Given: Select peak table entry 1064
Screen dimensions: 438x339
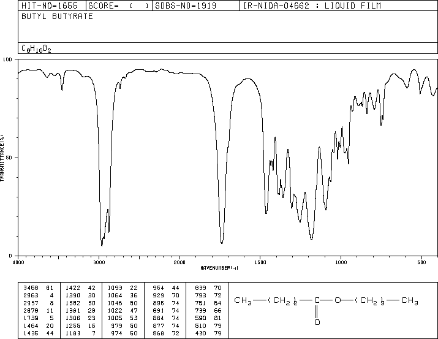Looking at the screenshot, I should (x=123, y=295).
